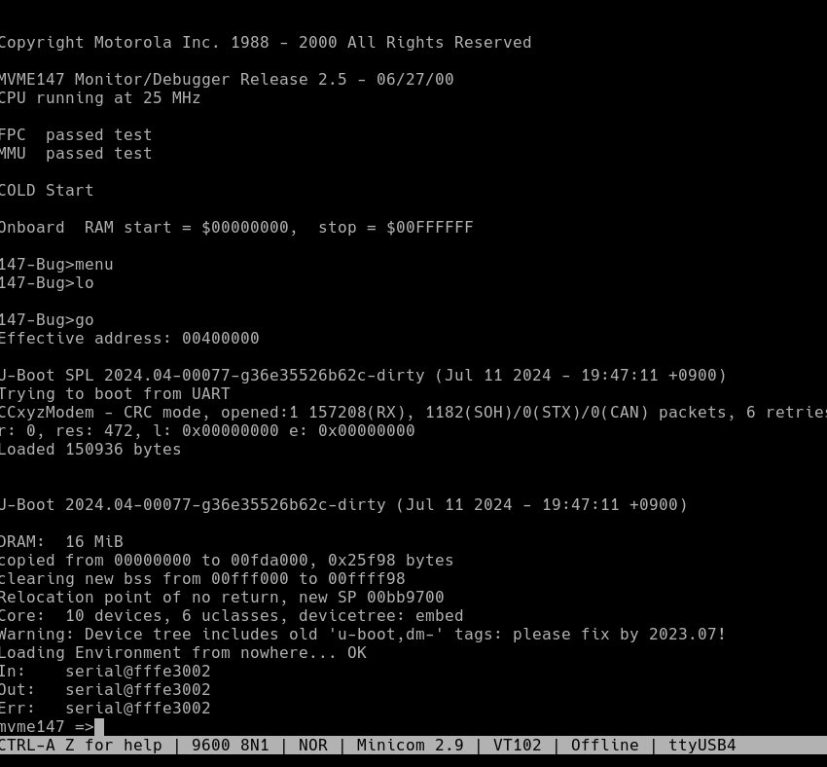Viewport: 827px width, 767px height.
Task: Click the '147-Bug>menu' command line
Action: [56, 265]
